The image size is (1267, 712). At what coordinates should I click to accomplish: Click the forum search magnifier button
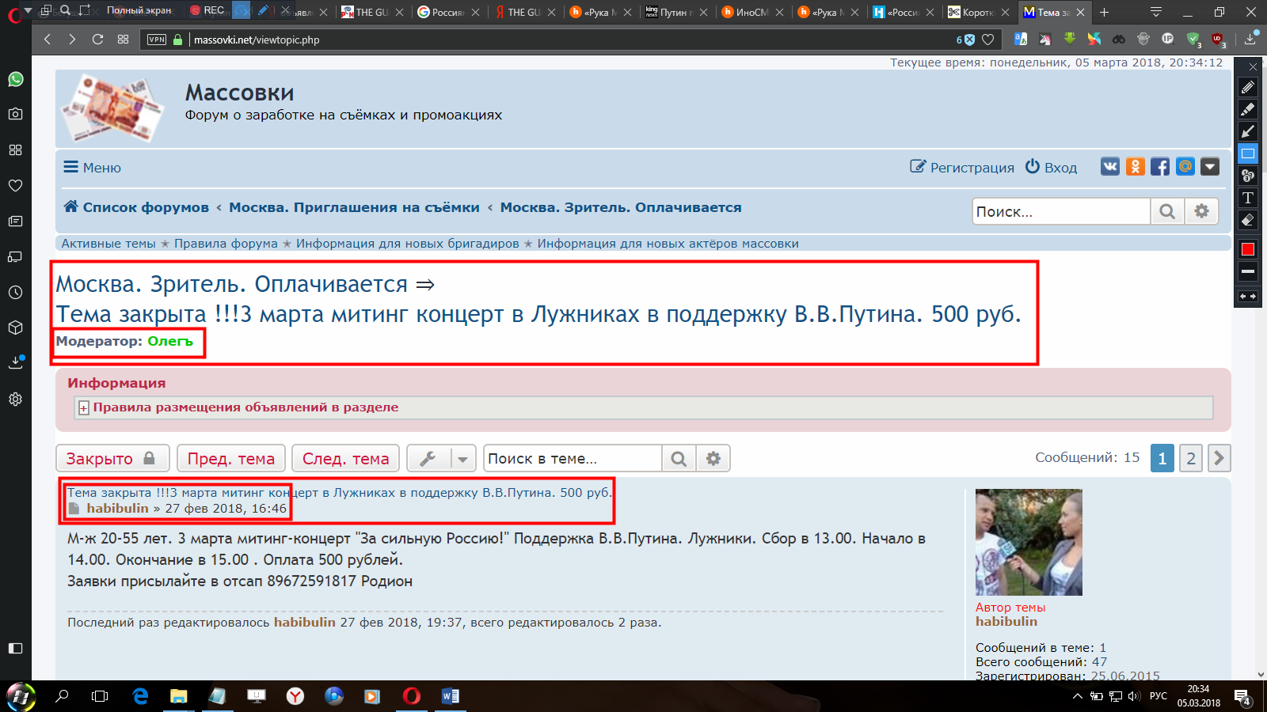1167,211
